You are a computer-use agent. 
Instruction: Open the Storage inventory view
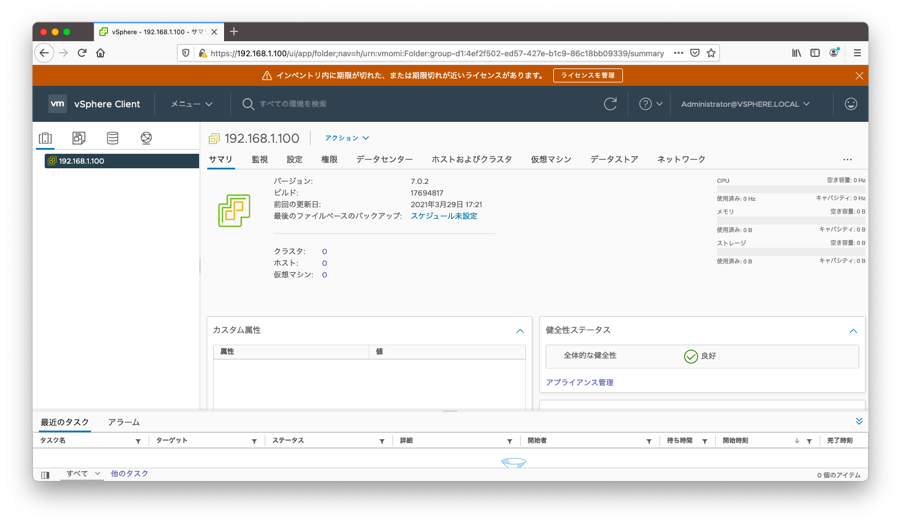point(113,138)
